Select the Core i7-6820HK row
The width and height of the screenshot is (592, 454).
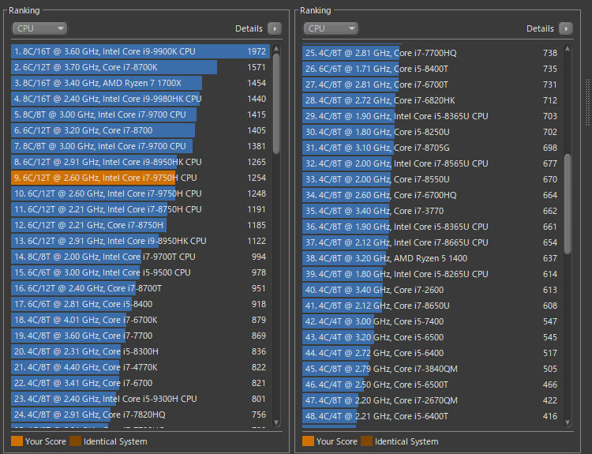432,100
